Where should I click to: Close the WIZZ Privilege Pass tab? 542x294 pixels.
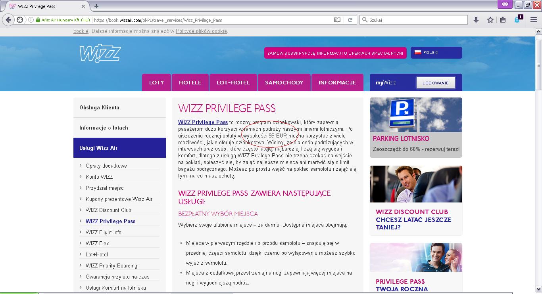pyautogui.click(x=83, y=6)
